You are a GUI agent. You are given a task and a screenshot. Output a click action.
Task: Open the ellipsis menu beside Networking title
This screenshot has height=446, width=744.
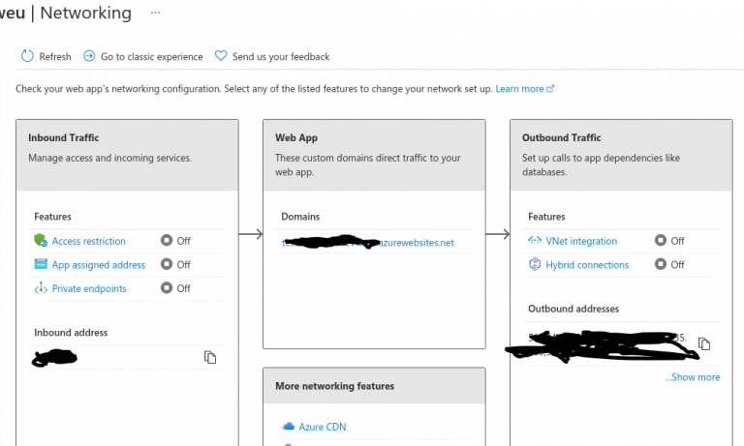click(156, 13)
